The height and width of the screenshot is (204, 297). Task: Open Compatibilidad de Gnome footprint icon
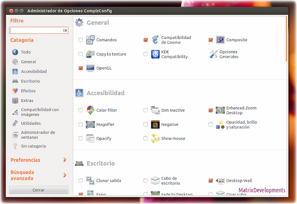pos(155,40)
